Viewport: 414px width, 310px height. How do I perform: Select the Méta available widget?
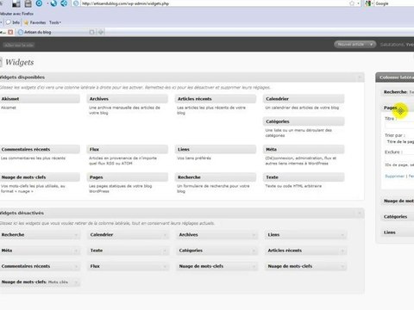click(304, 149)
